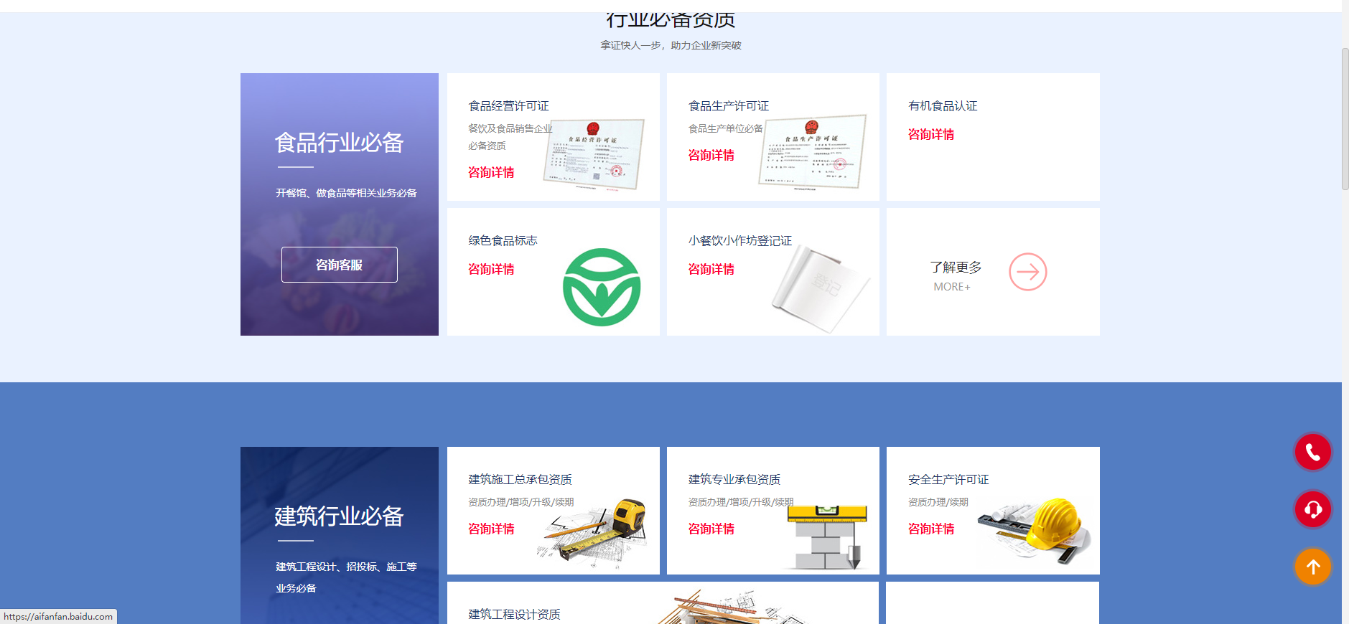Viewport: 1349px width, 624px height.
Task: Click the 建筑行业必备 panel heading
Action: tap(339, 516)
